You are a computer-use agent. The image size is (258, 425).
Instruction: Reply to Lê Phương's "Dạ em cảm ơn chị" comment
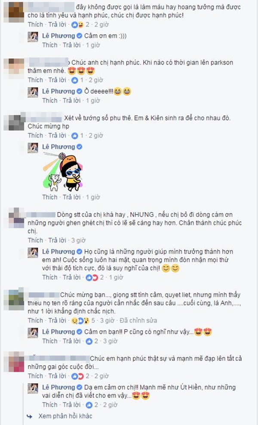(72, 405)
